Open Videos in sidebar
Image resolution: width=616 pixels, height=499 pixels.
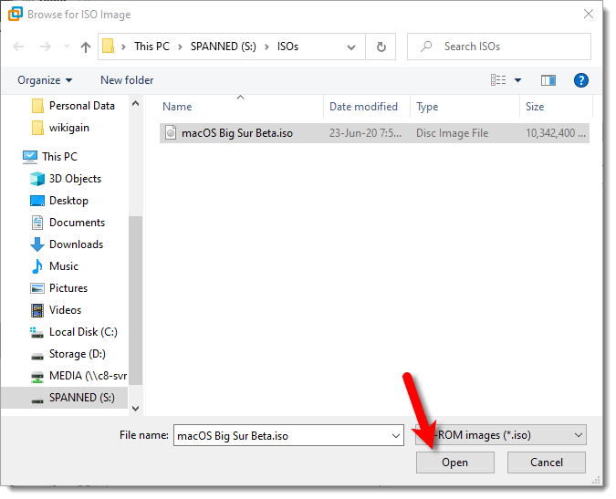[x=65, y=310]
